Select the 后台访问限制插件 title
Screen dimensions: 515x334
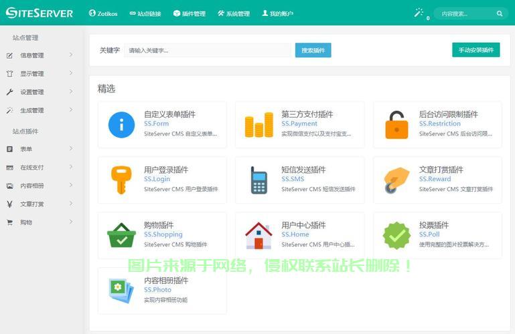click(x=448, y=114)
